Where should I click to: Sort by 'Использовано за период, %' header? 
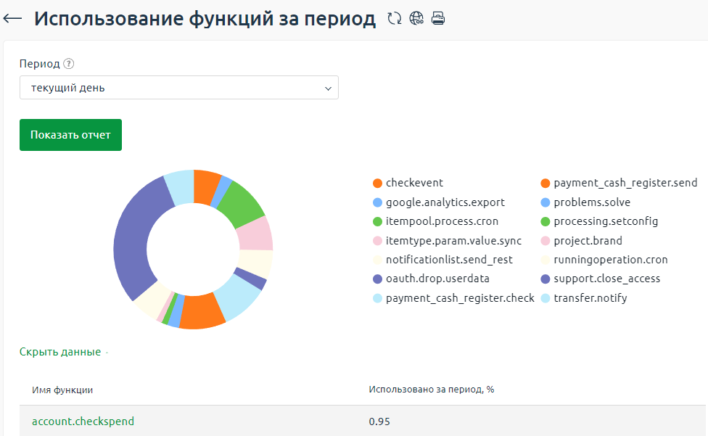click(431, 390)
